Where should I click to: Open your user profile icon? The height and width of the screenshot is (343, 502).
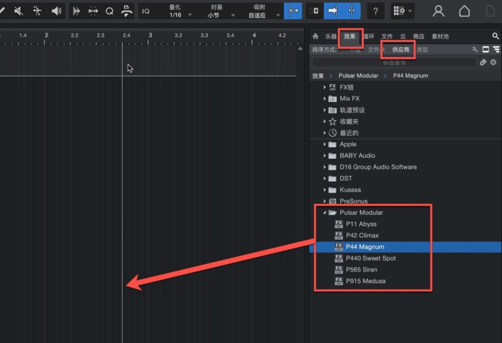pyautogui.click(x=438, y=11)
